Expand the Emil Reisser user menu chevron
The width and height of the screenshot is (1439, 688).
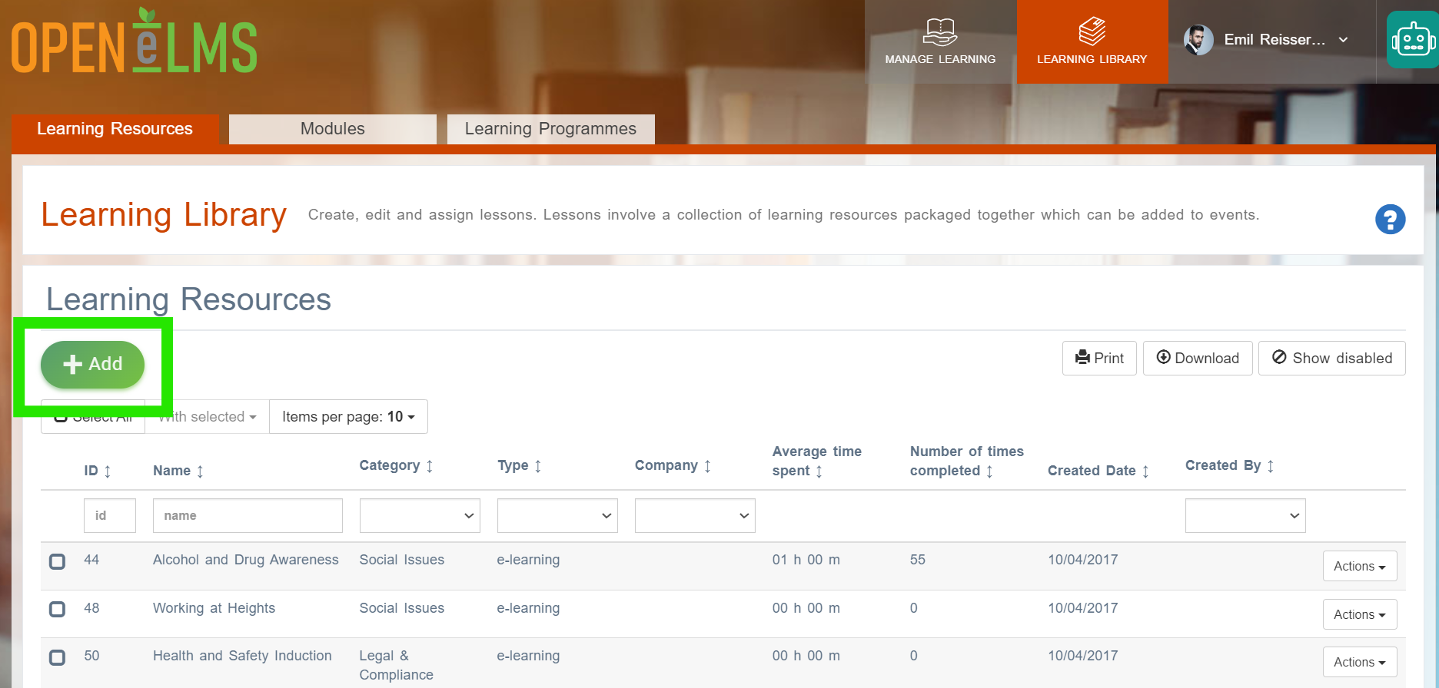tap(1343, 40)
